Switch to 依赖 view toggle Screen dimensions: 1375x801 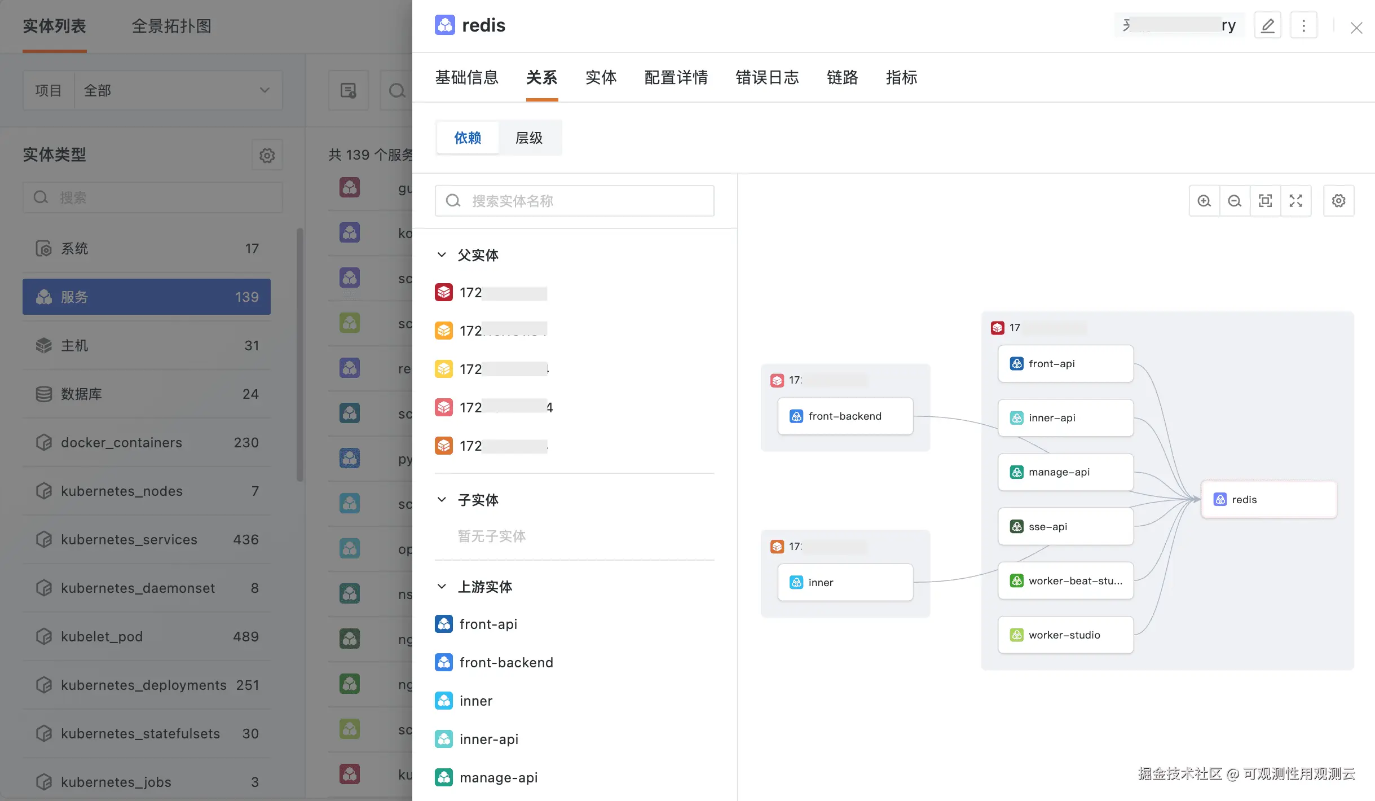tap(468, 138)
